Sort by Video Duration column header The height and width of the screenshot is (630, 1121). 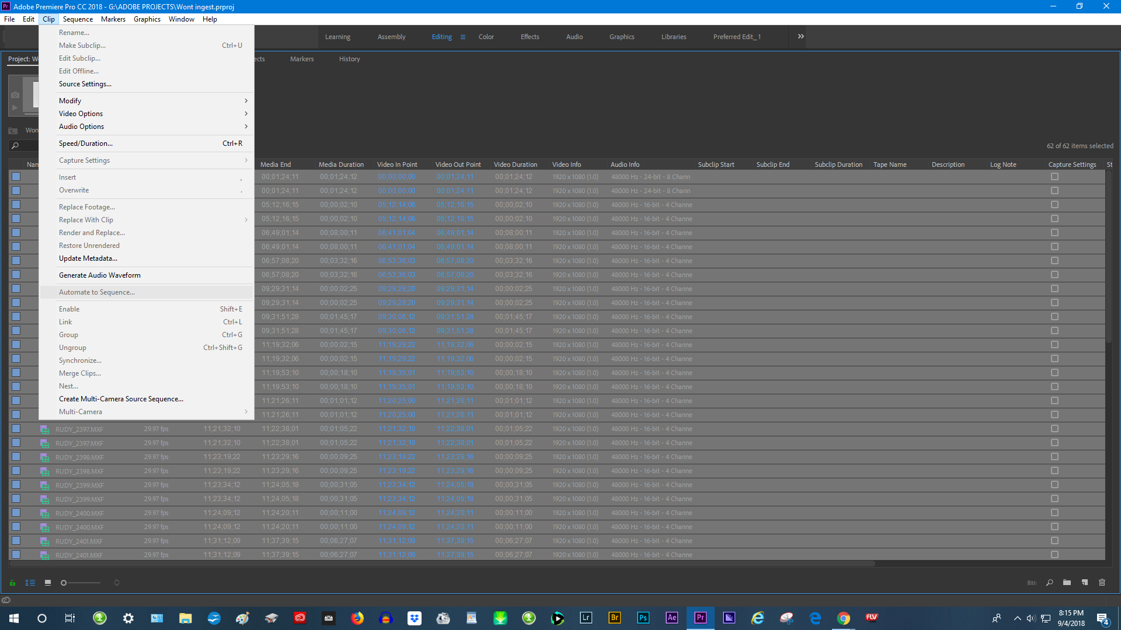[x=516, y=164]
